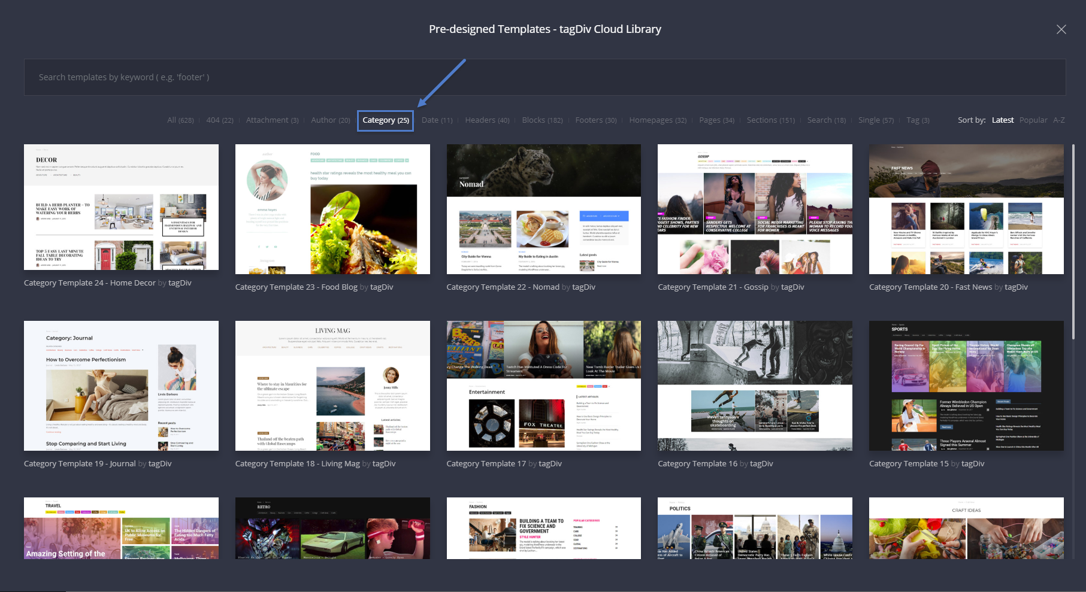Viewport: 1086px width, 592px height.
Task: Sort templates by Popular
Action: [x=1034, y=120]
